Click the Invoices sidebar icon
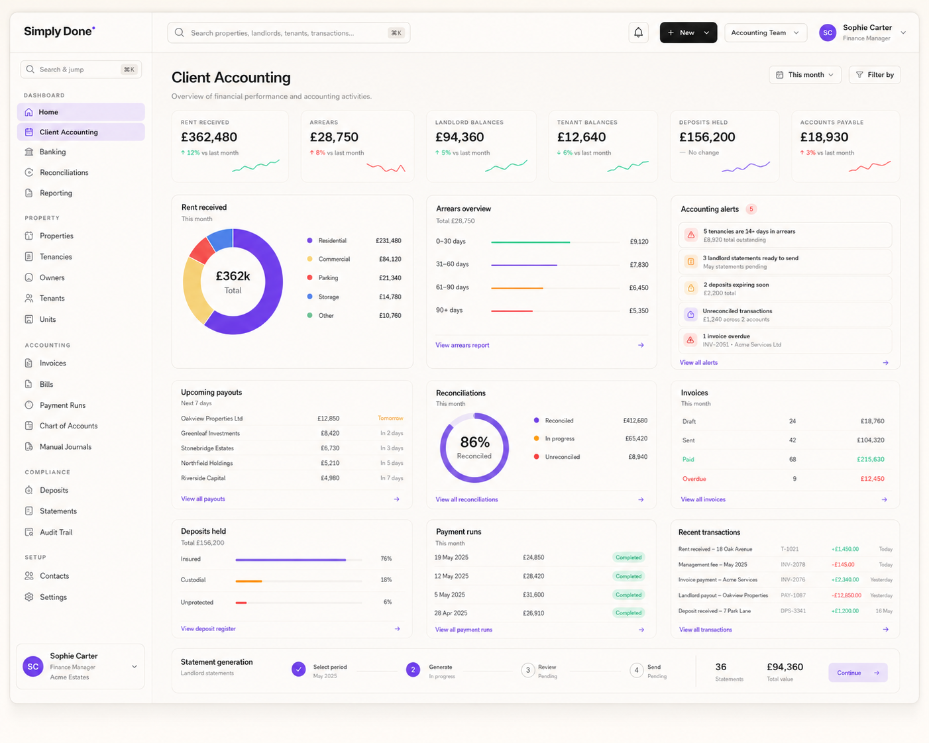 29,363
